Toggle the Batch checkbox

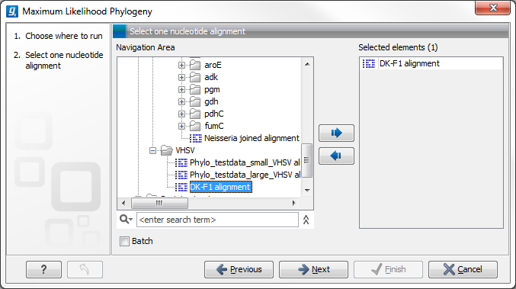tap(124, 241)
